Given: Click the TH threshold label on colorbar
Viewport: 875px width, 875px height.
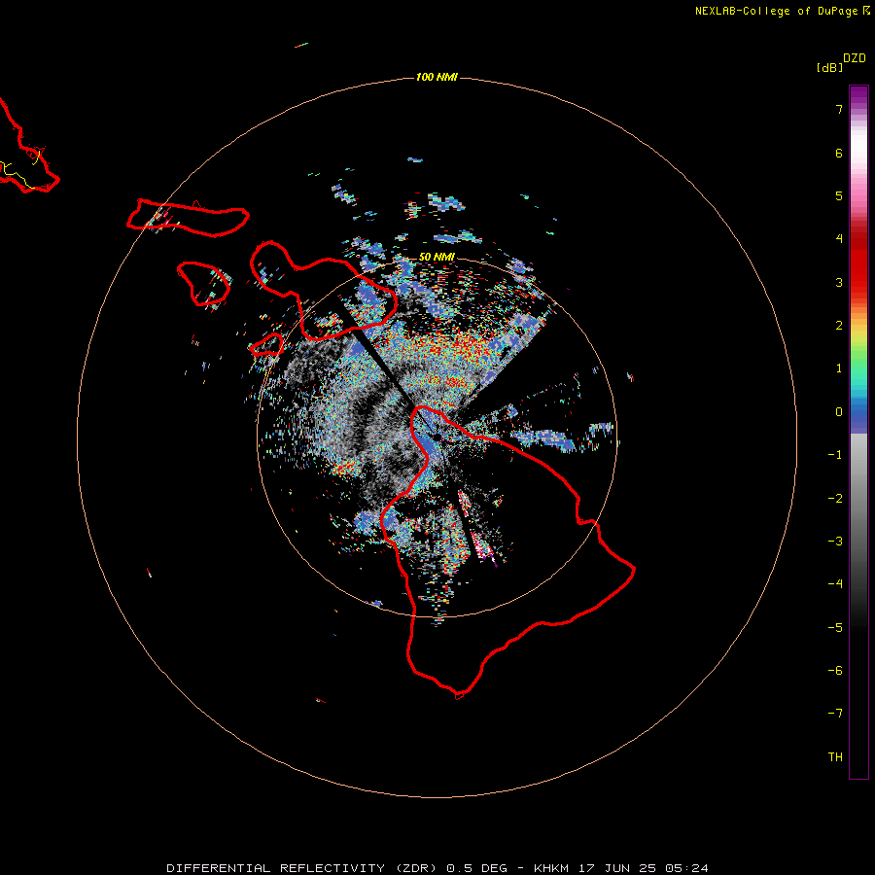Looking at the screenshot, I should tap(835, 757).
